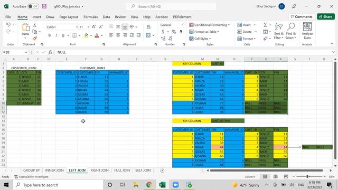
Task: Open the FULL JOIN sheet tab
Action: pos(122,170)
